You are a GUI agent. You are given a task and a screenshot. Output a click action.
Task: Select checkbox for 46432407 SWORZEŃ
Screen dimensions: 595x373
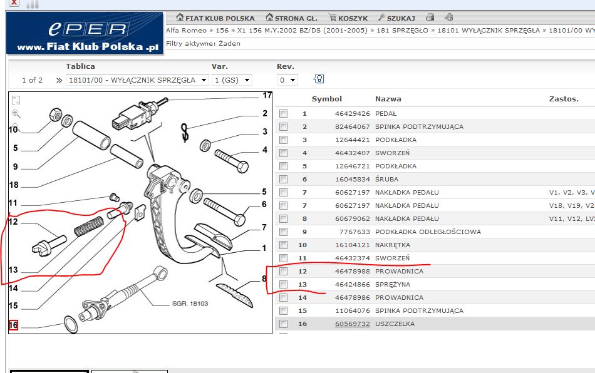[284, 153]
